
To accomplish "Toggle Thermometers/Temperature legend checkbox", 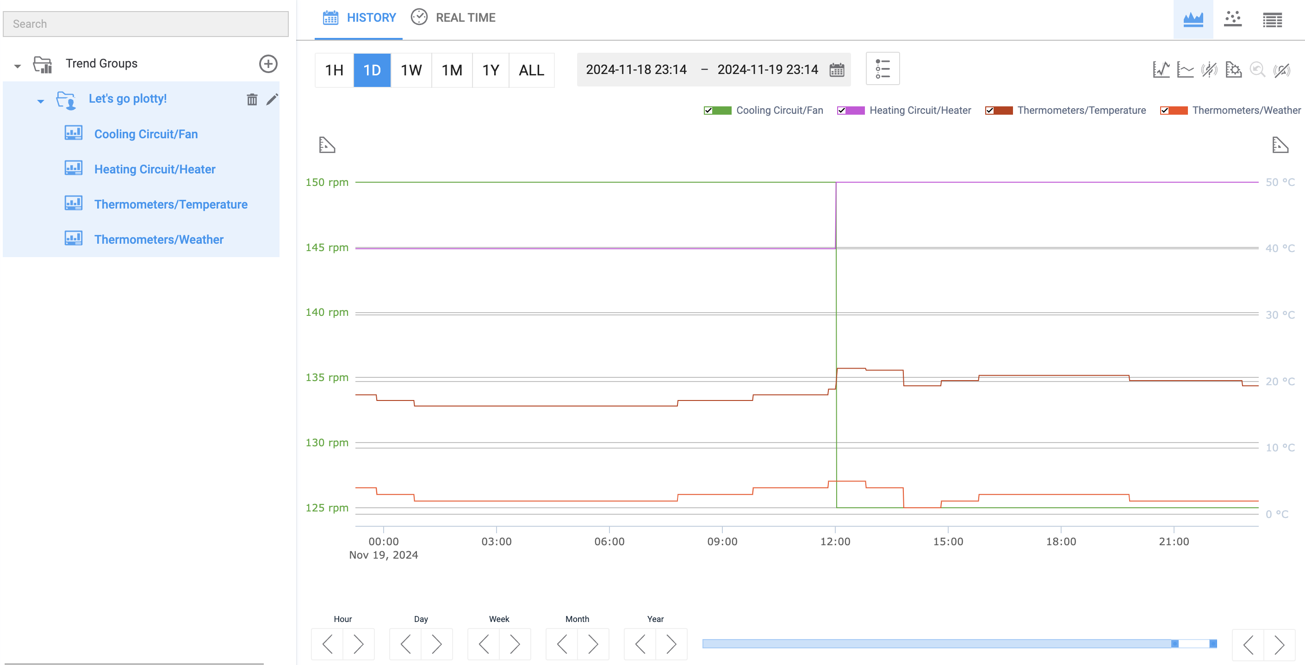I will [x=989, y=111].
